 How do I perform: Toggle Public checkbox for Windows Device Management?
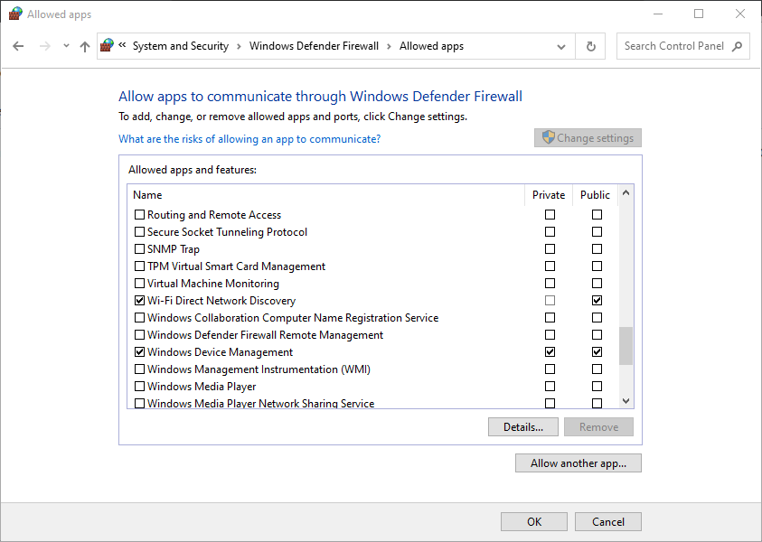(x=597, y=352)
